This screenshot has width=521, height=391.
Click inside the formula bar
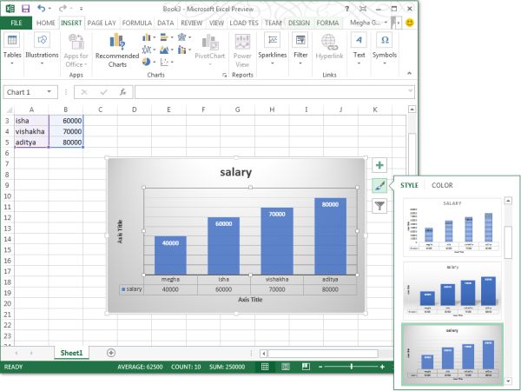pyautogui.click(x=271, y=92)
